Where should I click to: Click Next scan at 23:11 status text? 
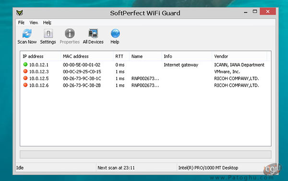(x=116, y=168)
